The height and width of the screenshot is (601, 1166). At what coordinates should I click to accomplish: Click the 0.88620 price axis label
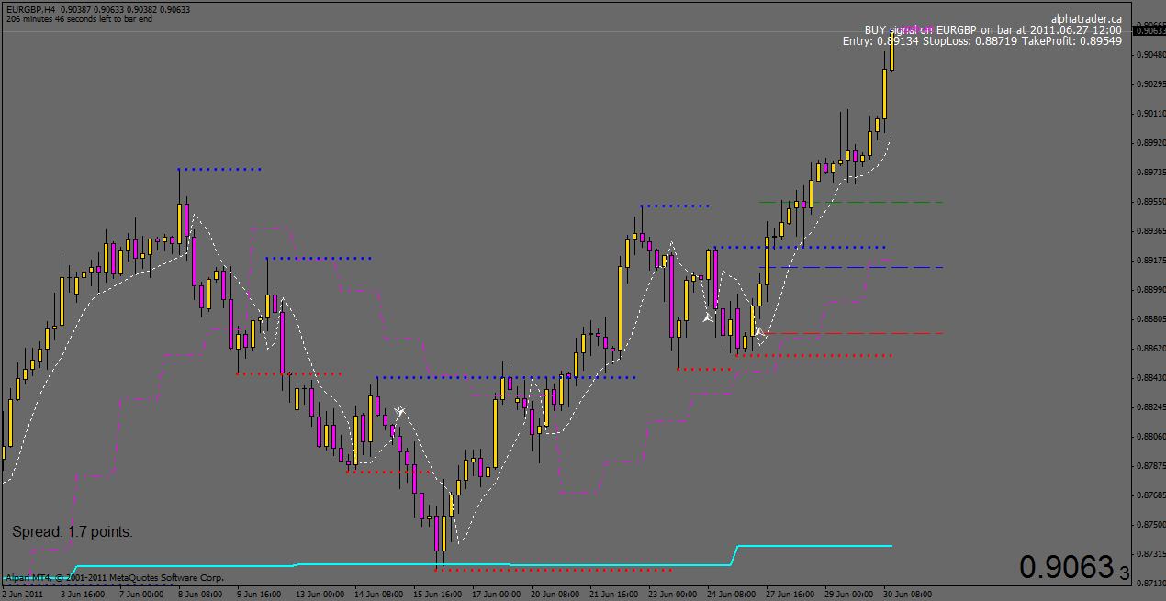[x=1150, y=348]
